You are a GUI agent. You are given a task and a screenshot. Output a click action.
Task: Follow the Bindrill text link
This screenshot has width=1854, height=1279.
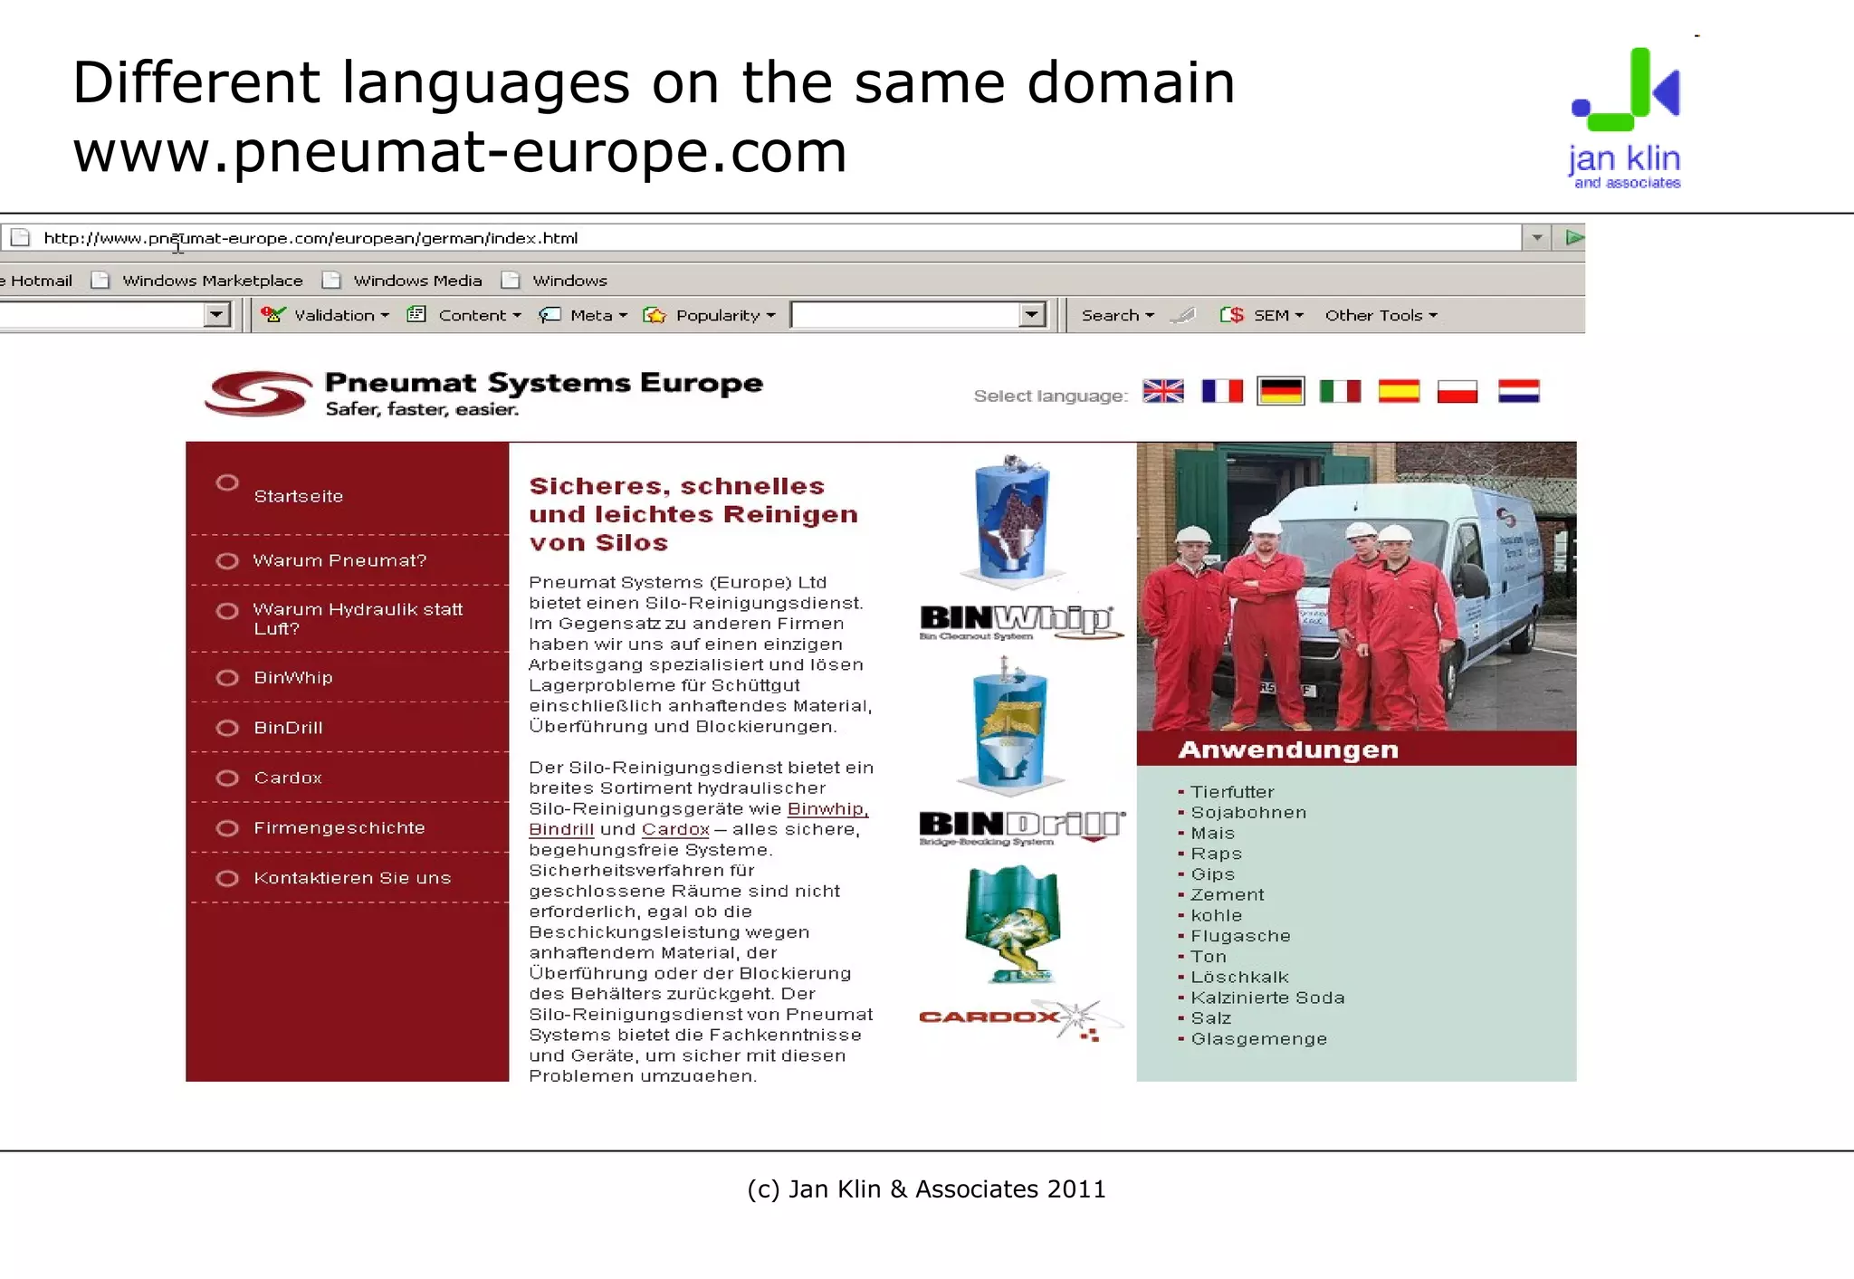click(x=561, y=829)
